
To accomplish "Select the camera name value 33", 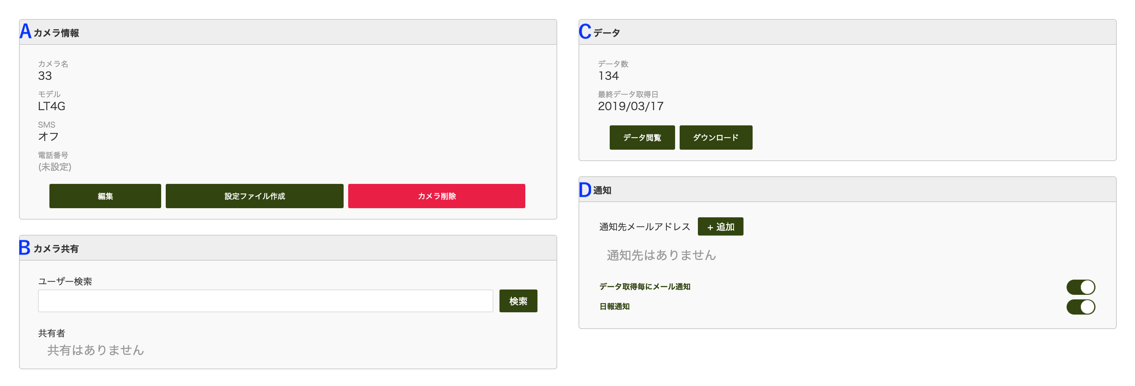I will click(x=45, y=76).
